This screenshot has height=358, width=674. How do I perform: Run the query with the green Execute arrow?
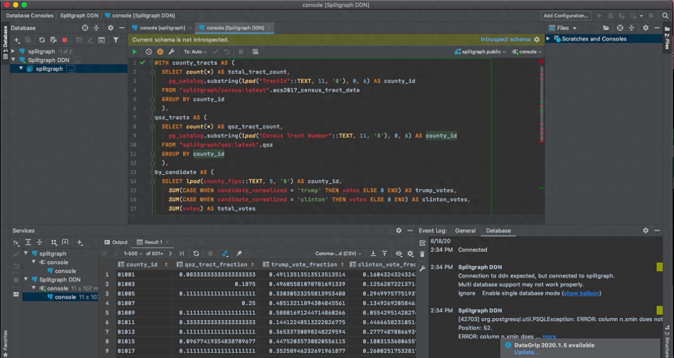tap(135, 52)
